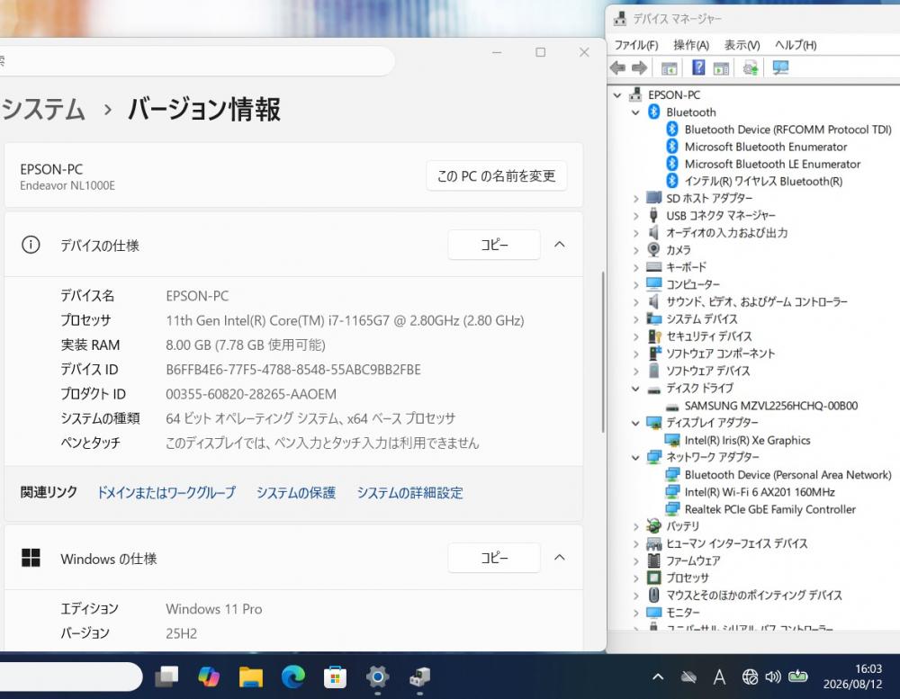This screenshot has height=699, width=900.
Task: Select Bluetooth Device (RFCOMM Protocol TDI)
Action: 787,130
